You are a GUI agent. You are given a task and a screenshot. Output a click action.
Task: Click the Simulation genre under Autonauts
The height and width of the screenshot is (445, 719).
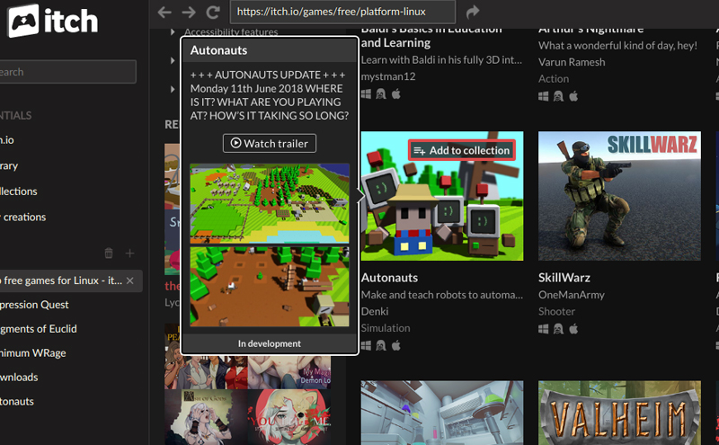(x=386, y=328)
